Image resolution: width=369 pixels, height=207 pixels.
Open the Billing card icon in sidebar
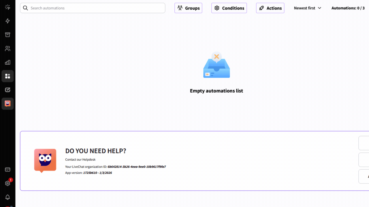[x=8, y=170]
